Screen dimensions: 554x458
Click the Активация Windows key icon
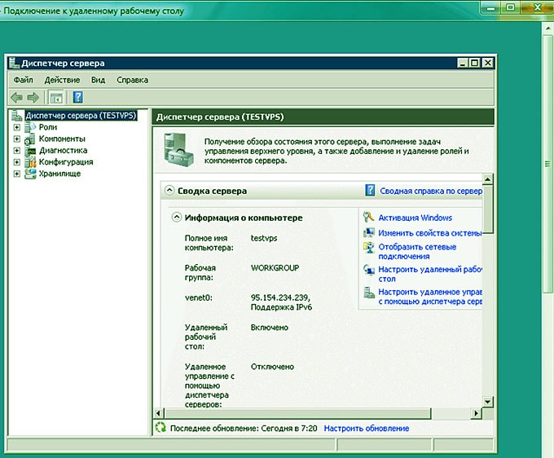(370, 218)
